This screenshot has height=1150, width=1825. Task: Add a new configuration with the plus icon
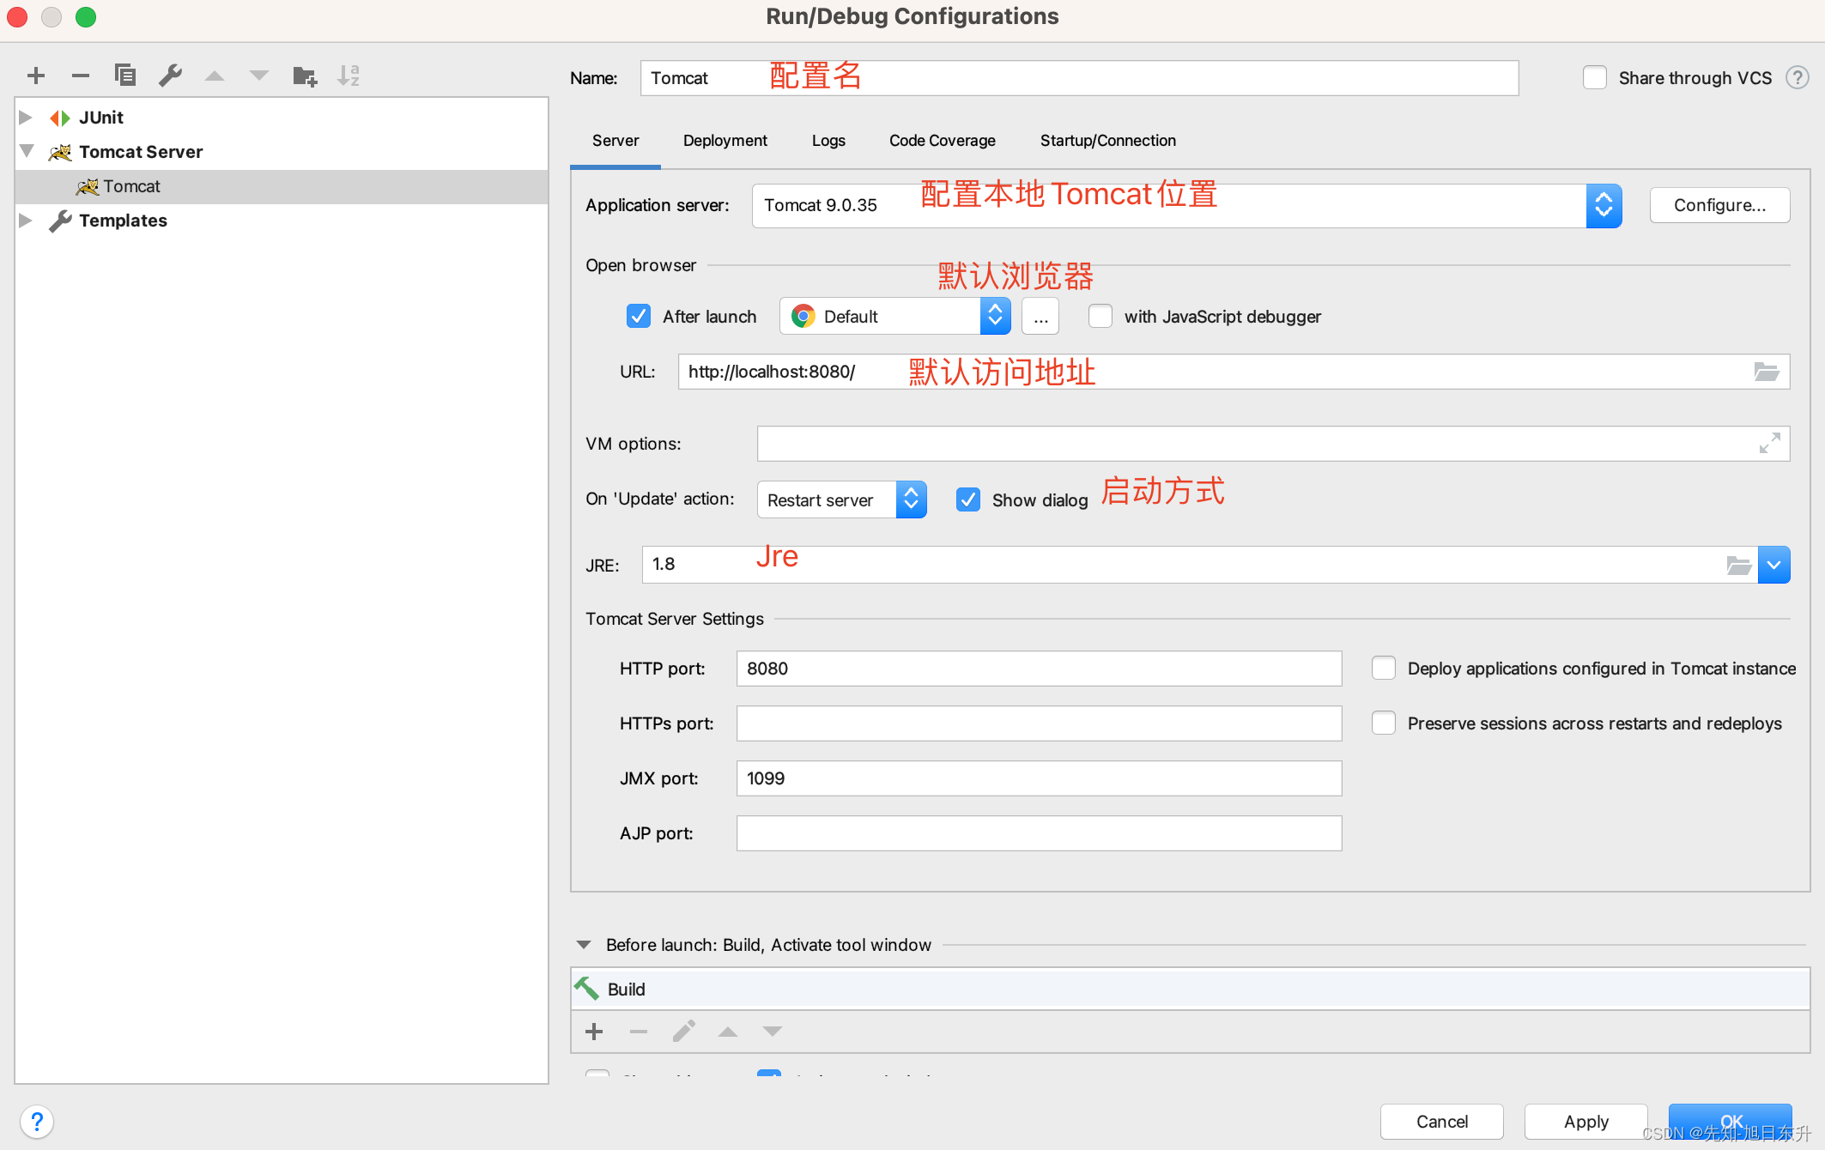click(x=36, y=76)
